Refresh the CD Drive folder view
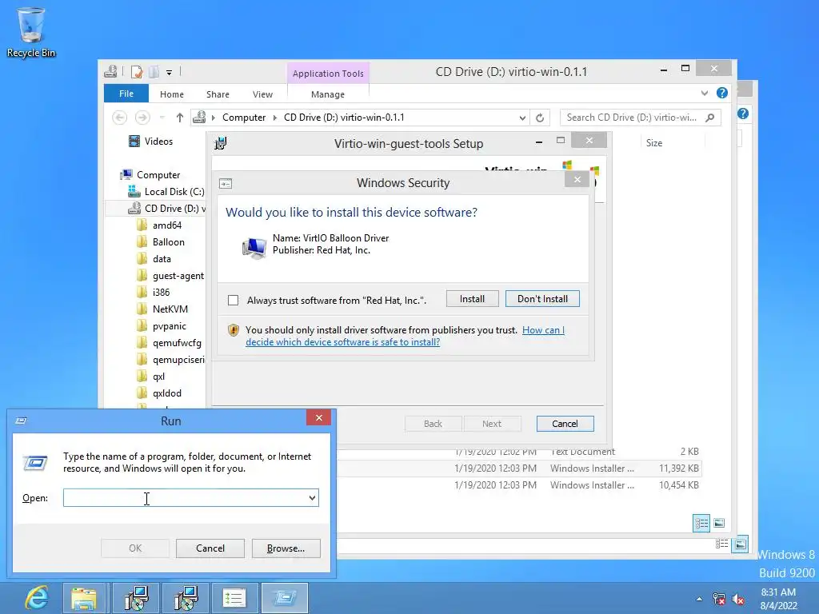The image size is (819, 614). [540, 118]
